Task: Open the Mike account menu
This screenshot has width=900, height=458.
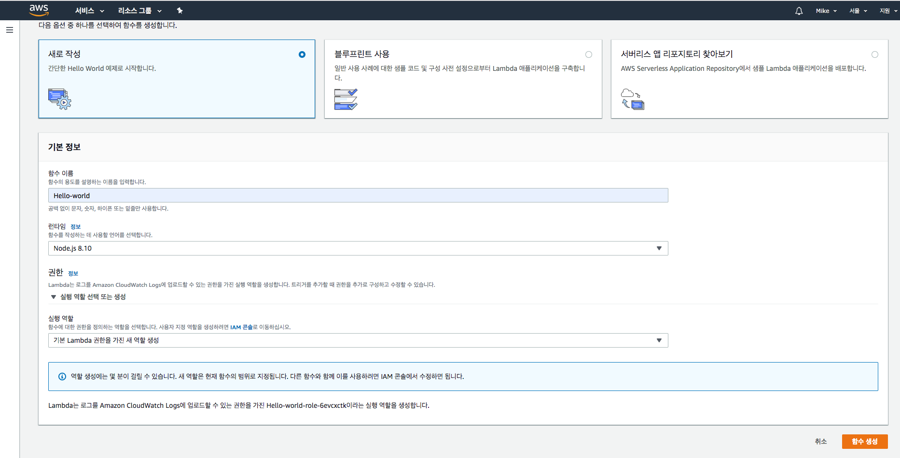Action: pyautogui.click(x=826, y=11)
